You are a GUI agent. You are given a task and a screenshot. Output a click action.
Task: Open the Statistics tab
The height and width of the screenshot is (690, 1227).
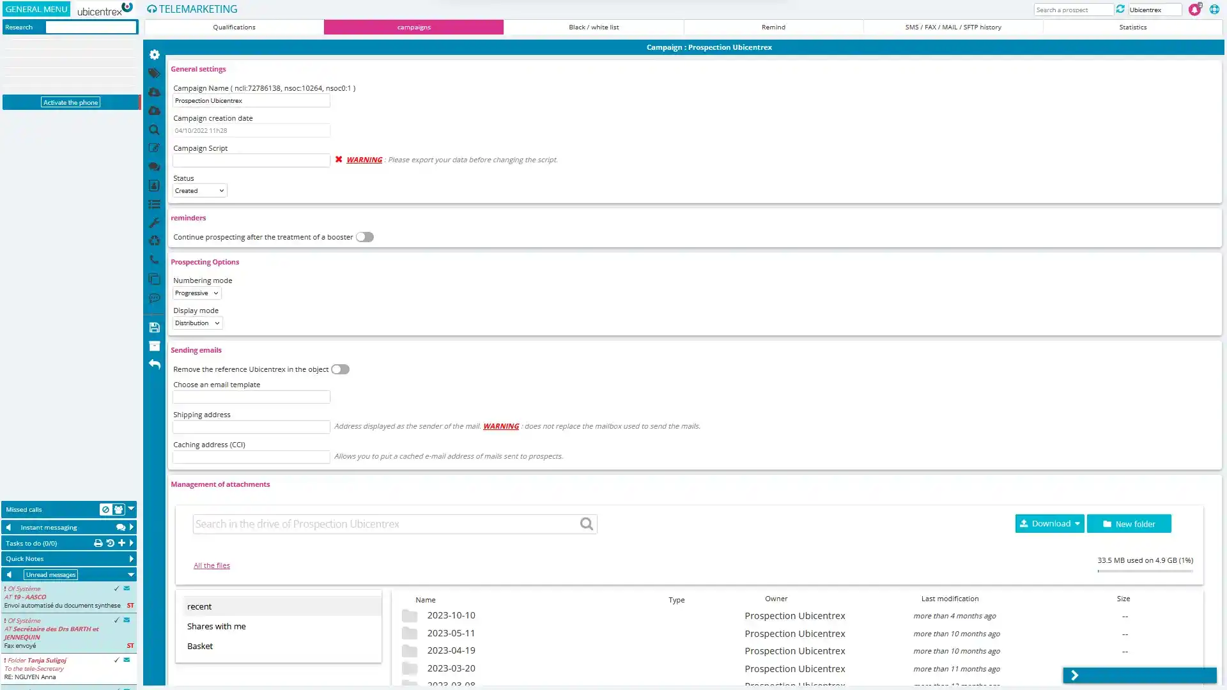coord(1132,27)
